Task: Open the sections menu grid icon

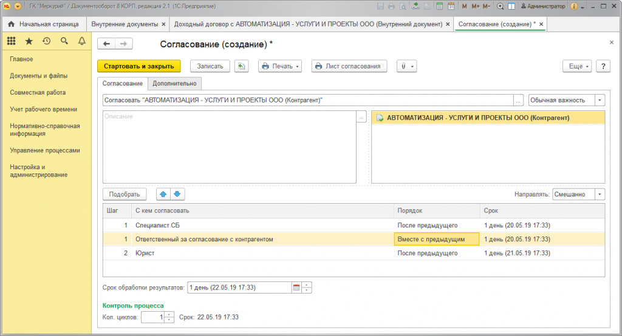Action: click(11, 41)
